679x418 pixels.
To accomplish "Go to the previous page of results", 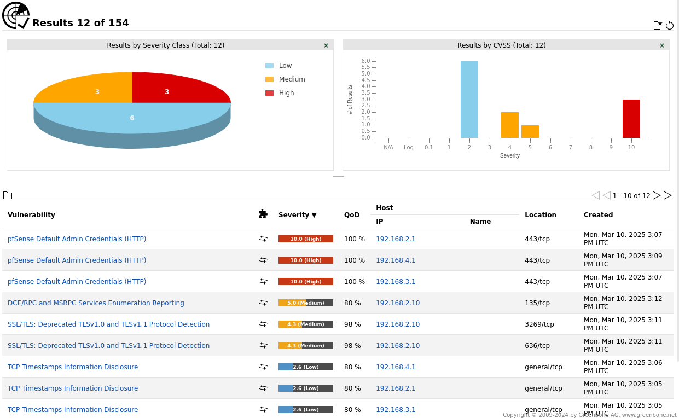I will click(x=607, y=195).
